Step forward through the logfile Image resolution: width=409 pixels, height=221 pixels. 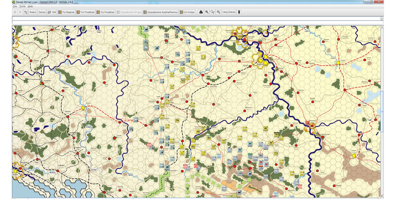(x=20, y=12)
